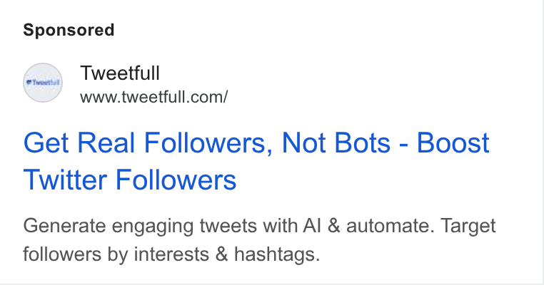This screenshot has width=544, height=285.
Task: Select the Sponsored label
Action: pyautogui.click(x=69, y=30)
